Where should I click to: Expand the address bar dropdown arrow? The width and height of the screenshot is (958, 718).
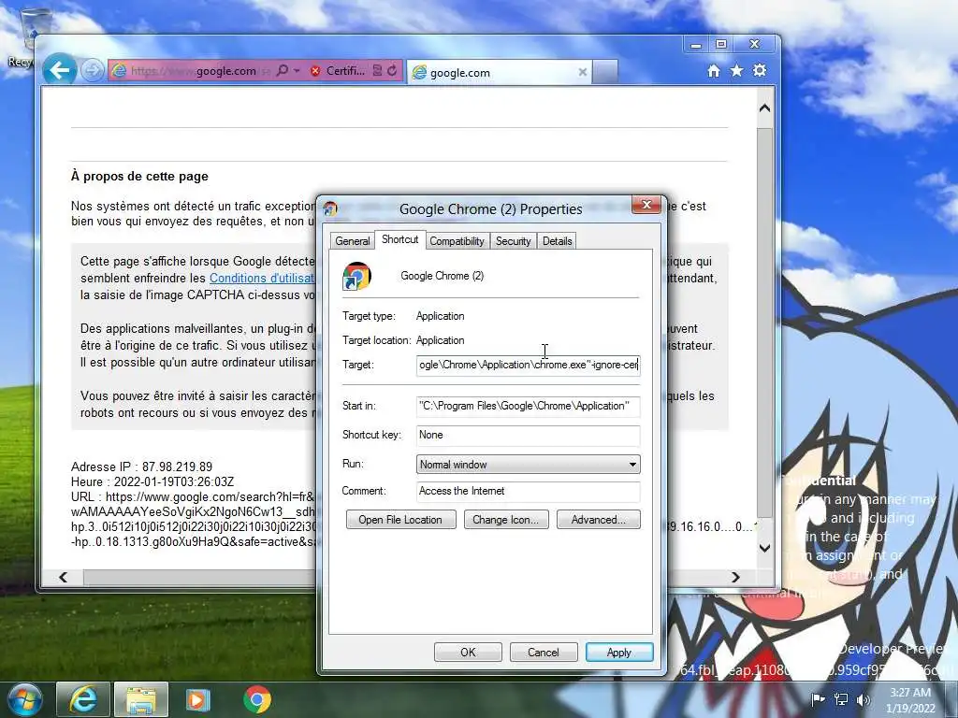tap(297, 71)
